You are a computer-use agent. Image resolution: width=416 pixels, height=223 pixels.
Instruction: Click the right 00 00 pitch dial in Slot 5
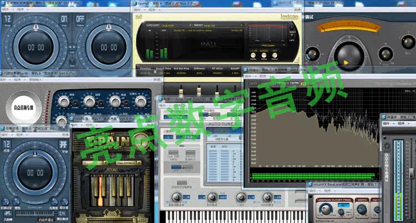point(109,47)
